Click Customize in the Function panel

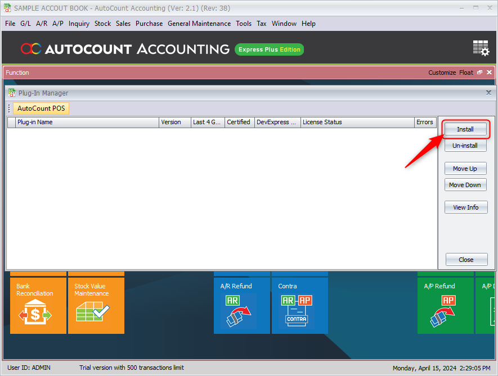(x=442, y=73)
